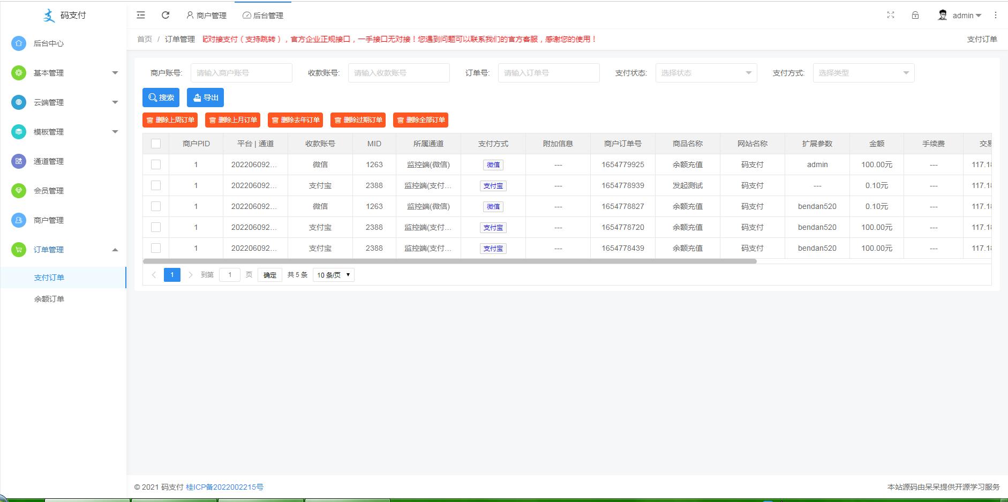Toggle fullscreen mode icon
The width and height of the screenshot is (1008, 502).
[x=890, y=15]
